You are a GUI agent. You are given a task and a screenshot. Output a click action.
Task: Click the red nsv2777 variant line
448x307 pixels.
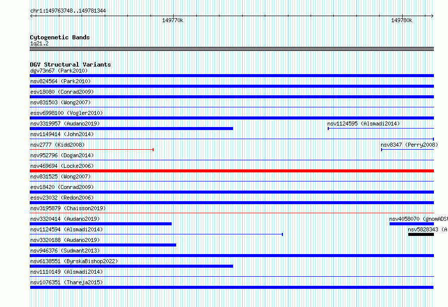tap(92, 150)
